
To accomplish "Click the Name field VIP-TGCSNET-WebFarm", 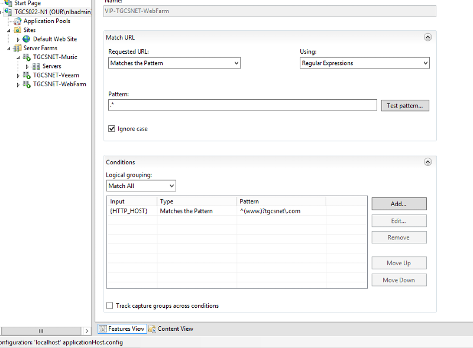I will coord(270,11).
